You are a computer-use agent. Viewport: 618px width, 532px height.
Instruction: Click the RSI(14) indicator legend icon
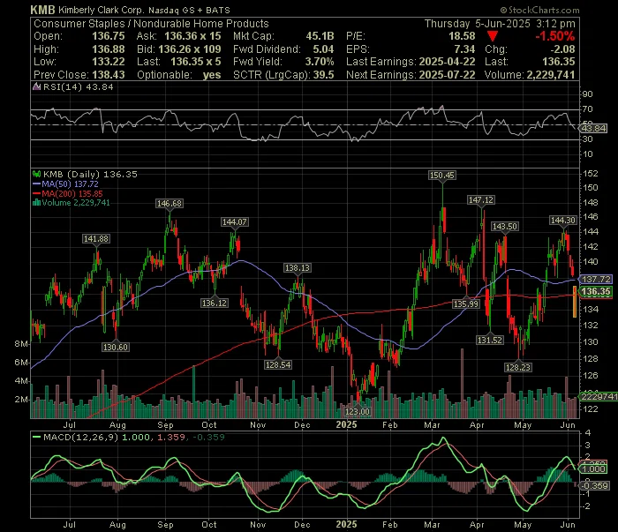(36, 86)
